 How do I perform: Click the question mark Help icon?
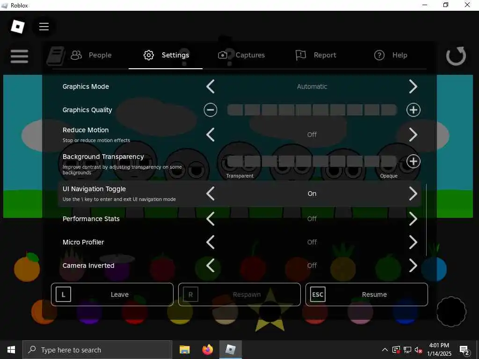click(x=379, y=55)
